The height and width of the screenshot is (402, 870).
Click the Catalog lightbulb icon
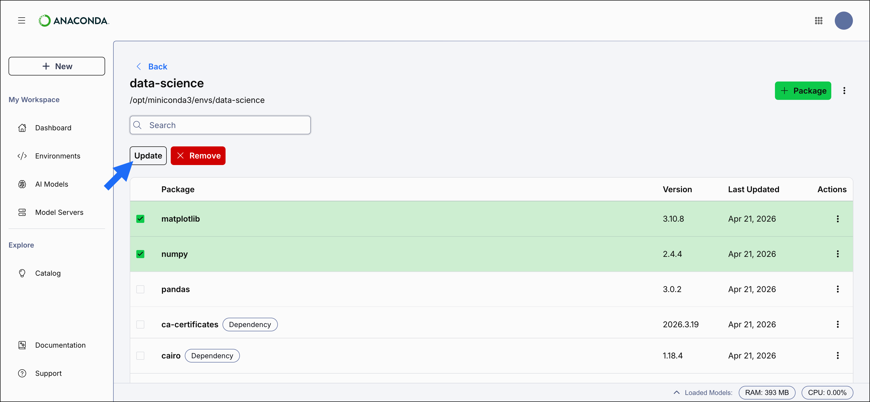pos(22,273)
